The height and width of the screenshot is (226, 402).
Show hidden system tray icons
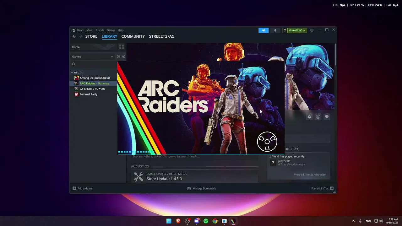coord(354,221)
